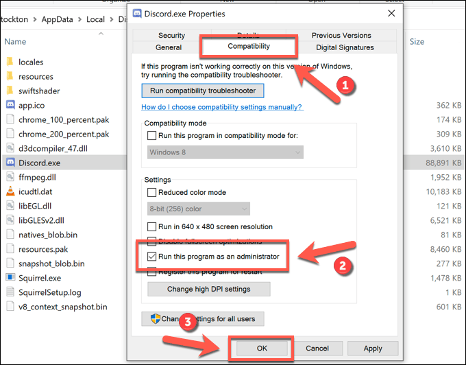466x365 pixels.
Task: Enable compatibility mode checkbox
Action: (152, 136)
